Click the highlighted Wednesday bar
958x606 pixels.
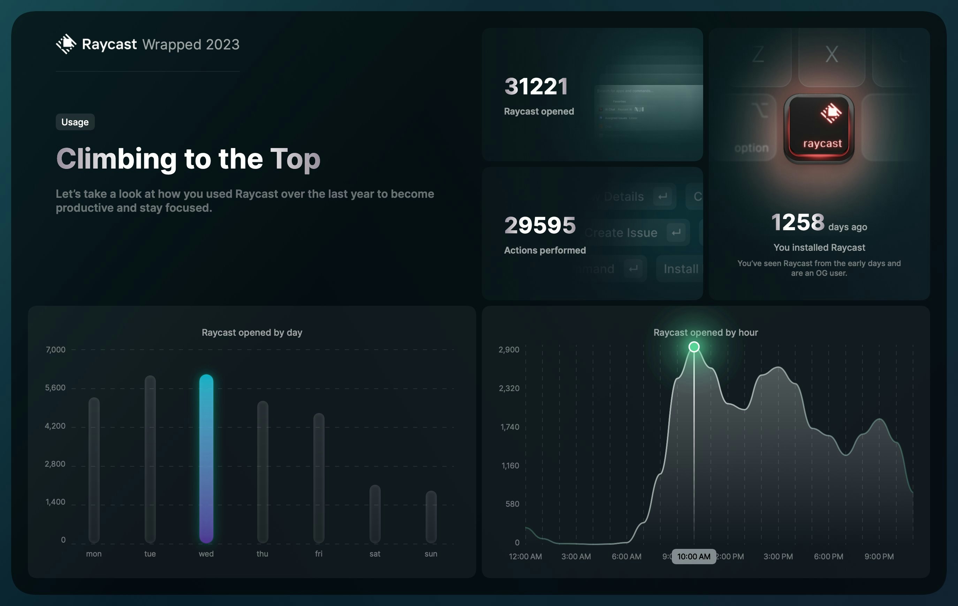[x=206, y=459]
